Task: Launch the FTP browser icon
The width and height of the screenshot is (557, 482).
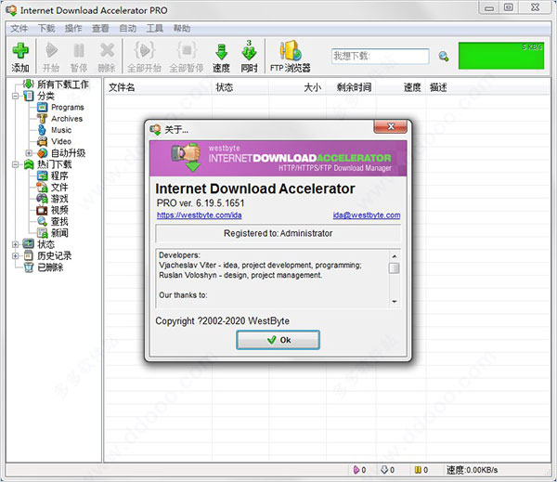Action: point(291,50)
